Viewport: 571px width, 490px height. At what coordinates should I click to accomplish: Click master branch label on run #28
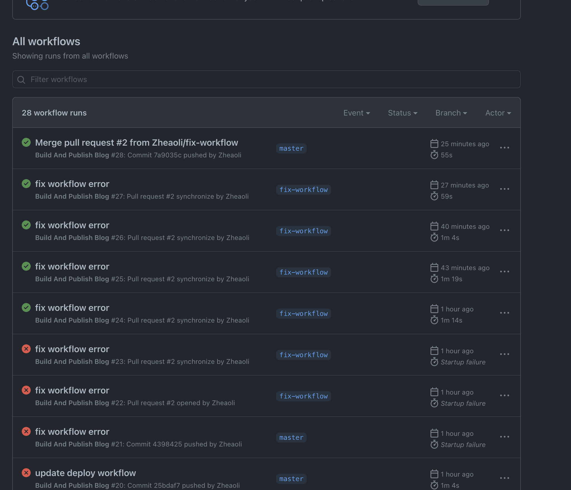click(291, 148)
